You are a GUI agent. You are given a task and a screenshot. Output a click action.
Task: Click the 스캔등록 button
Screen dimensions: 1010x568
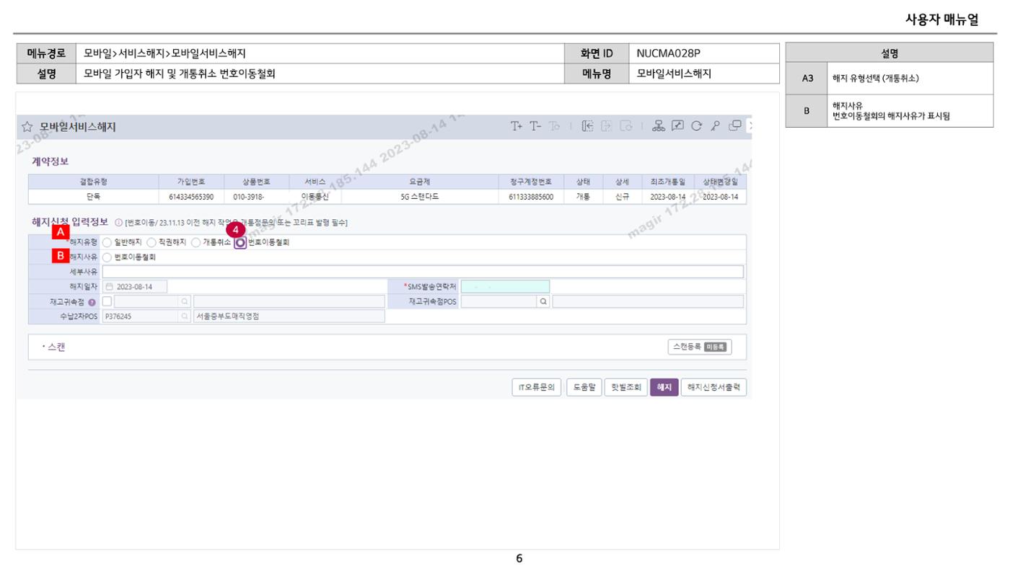[700, 347]
